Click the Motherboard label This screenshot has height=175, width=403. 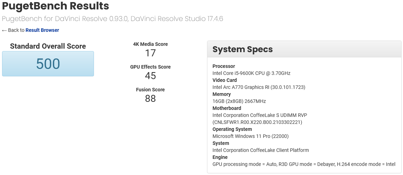(227, 108)
